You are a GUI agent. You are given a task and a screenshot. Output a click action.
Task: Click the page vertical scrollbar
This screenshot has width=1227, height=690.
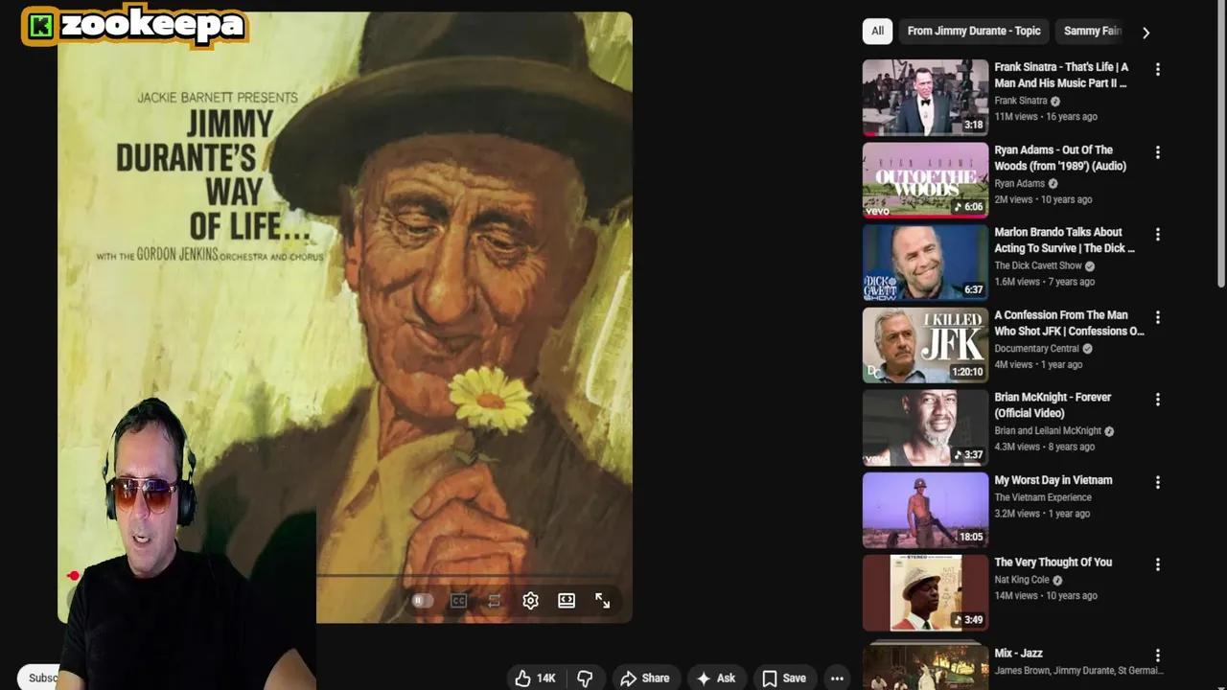tap(1221, 144)
